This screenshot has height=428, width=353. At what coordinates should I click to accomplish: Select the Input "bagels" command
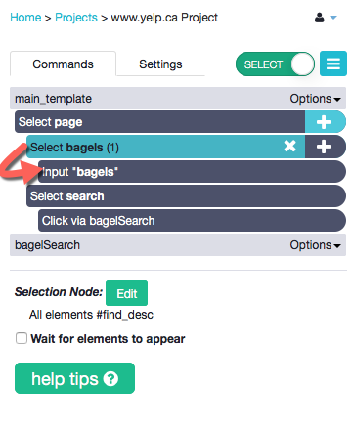[192, 171]
